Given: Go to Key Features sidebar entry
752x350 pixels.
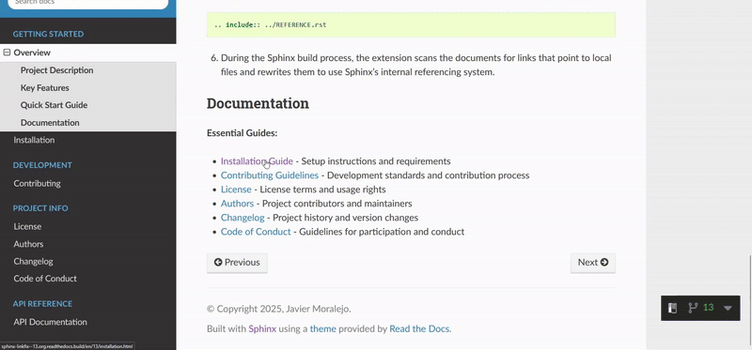Looking at the screenshot, I should coord(44,88).
